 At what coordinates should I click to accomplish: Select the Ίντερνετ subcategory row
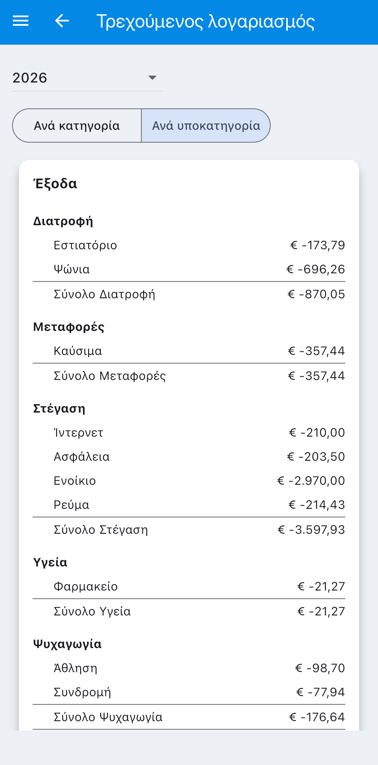tap(189, 433)
